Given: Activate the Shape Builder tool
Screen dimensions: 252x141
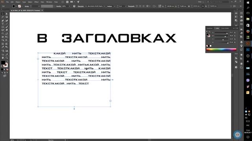Looking at the screenshot, I should point(3,40).
